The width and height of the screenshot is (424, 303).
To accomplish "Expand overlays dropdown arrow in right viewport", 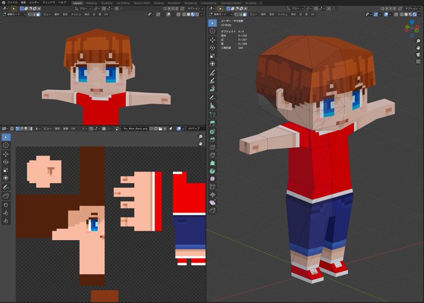I will [390, 14].
